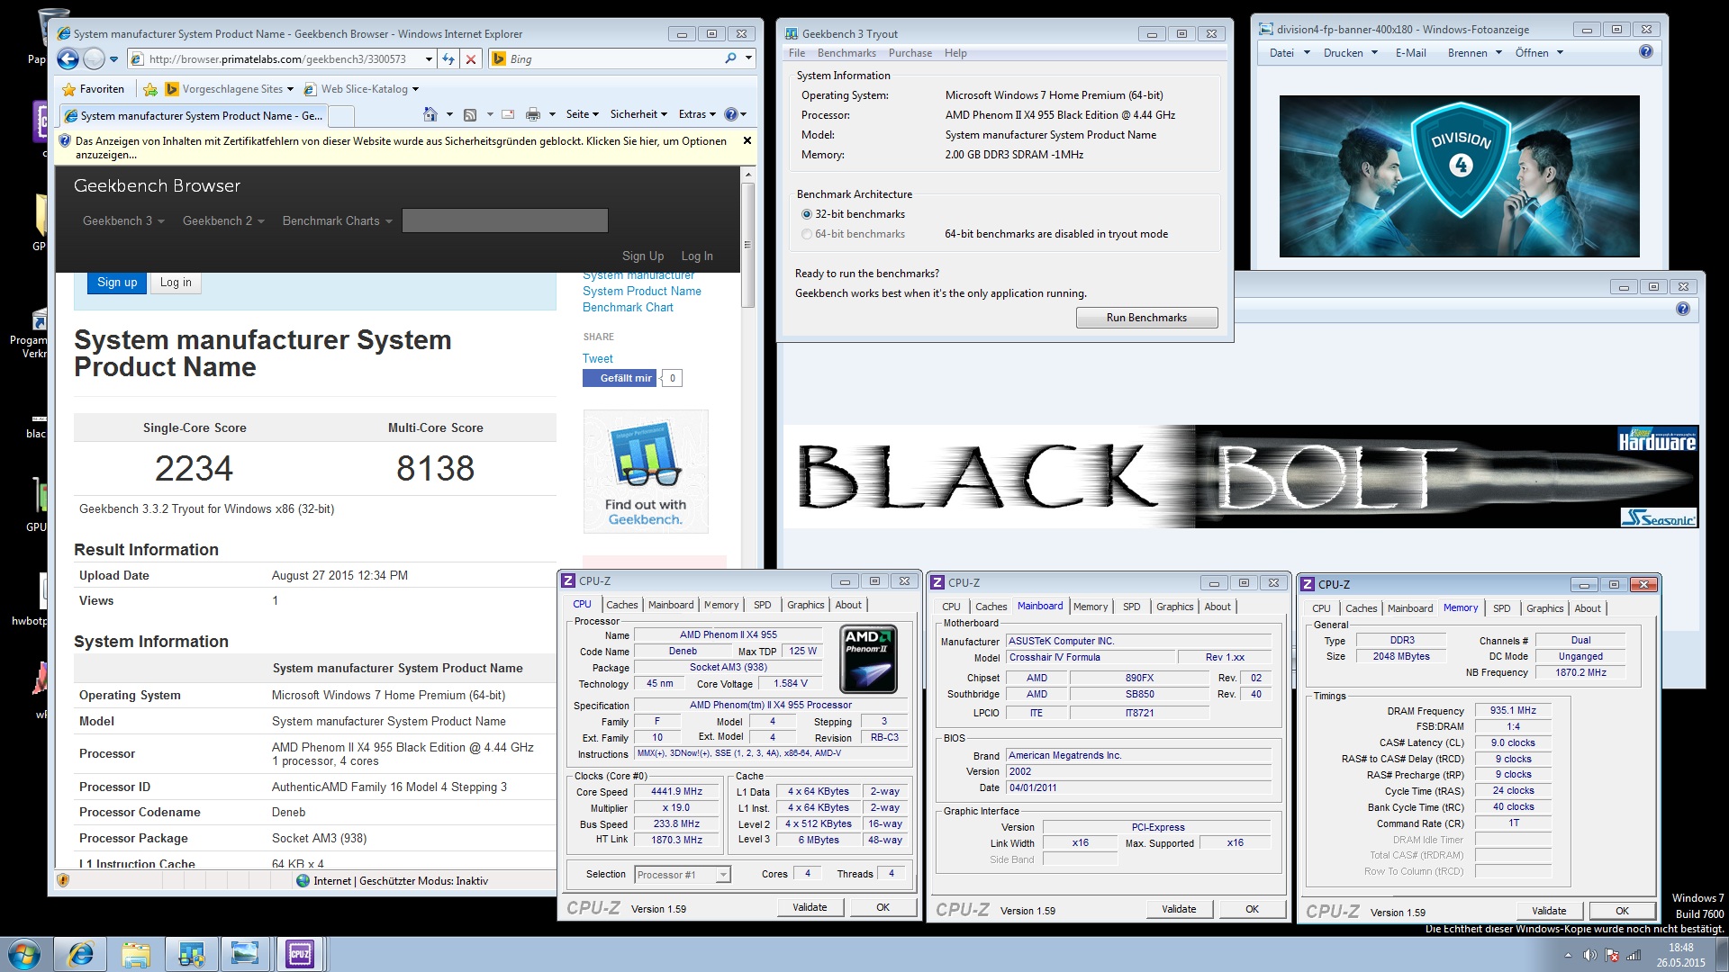Image resolution: width=1729 pixels, height=972 pixels.
Task: Click E-Mail in Fotoanzeige toolbar
Action: pyautogui.click(x=1410, y=53)
